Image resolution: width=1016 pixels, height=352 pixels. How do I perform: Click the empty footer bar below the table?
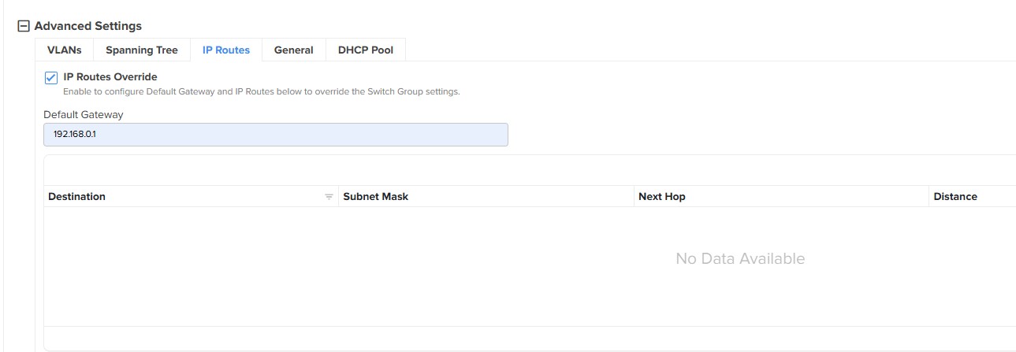click(528, 338)
